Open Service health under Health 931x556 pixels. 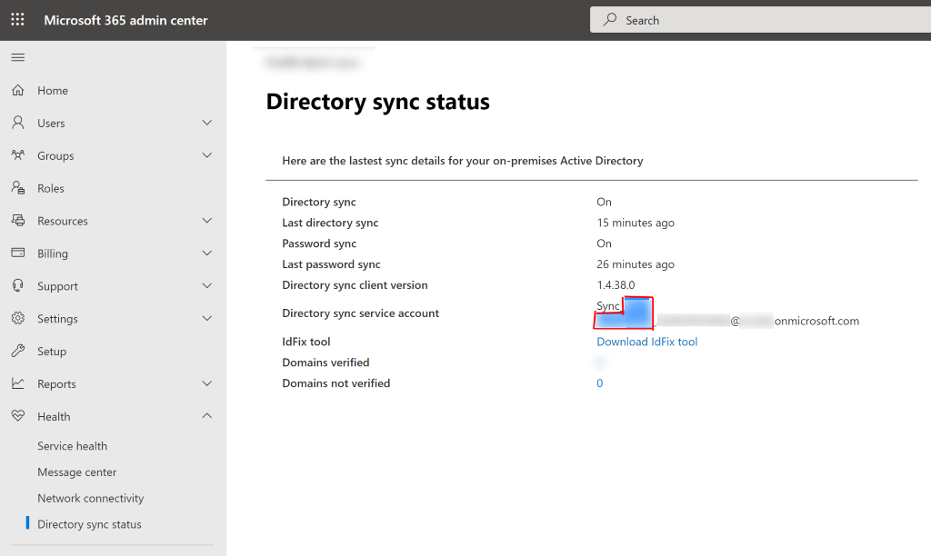[73, 446]
